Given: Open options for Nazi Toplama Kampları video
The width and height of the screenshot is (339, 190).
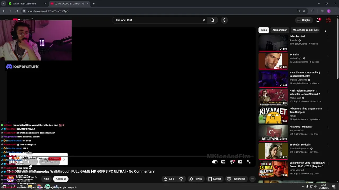Looking at the screenshot, I should (328, 91).
